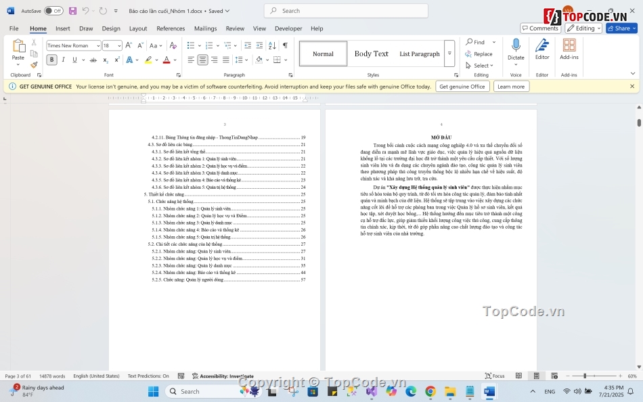The width and height of the screenshot is (643, 402).
Task: Open the Editor proofing tool
Action: coord(542,49)
